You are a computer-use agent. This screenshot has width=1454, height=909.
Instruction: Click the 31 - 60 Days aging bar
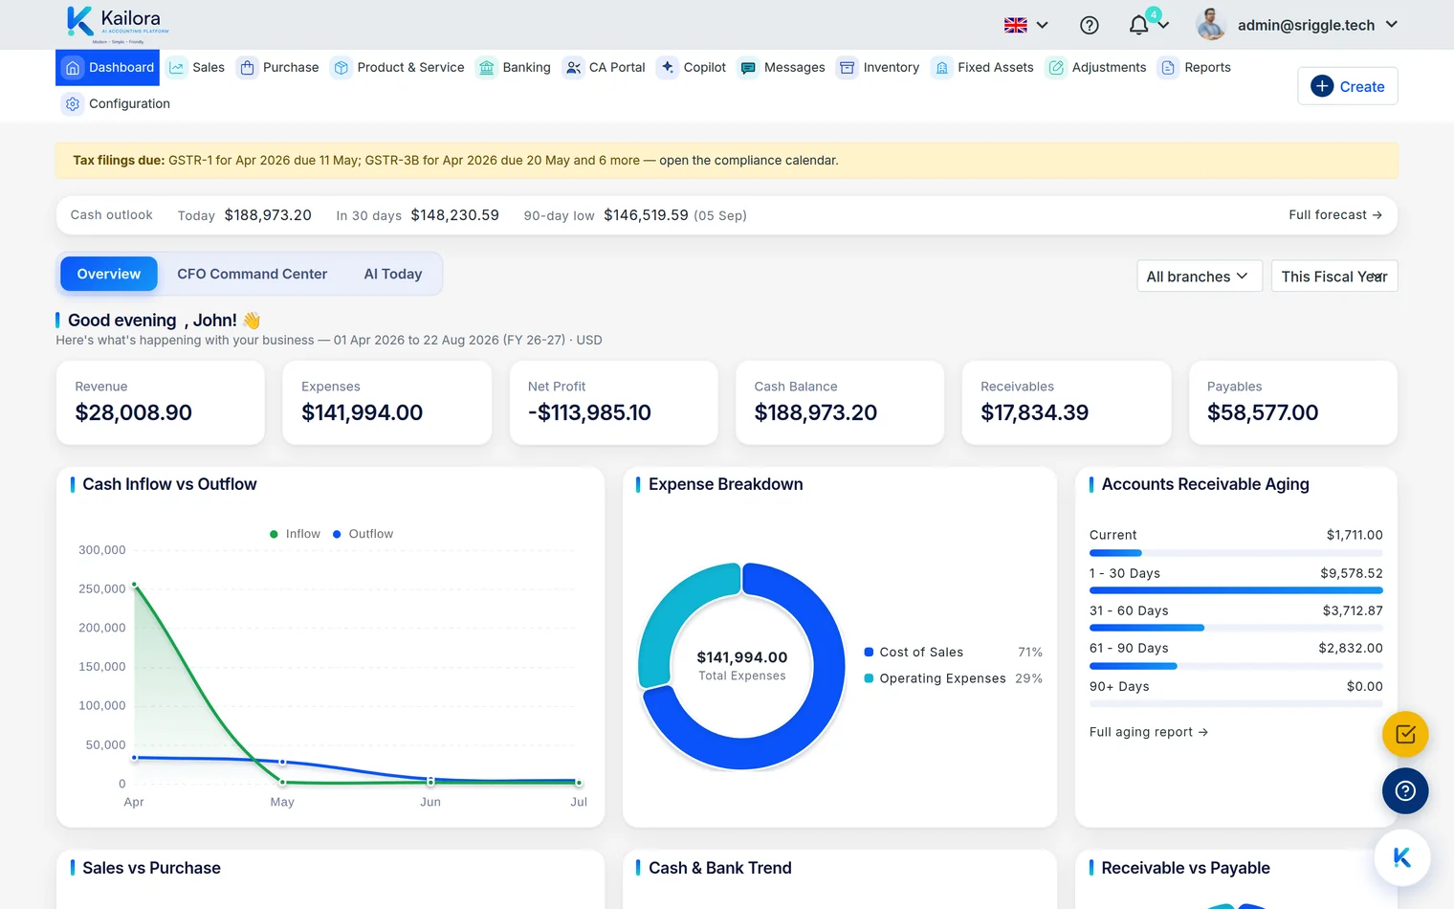[1236, 628]
